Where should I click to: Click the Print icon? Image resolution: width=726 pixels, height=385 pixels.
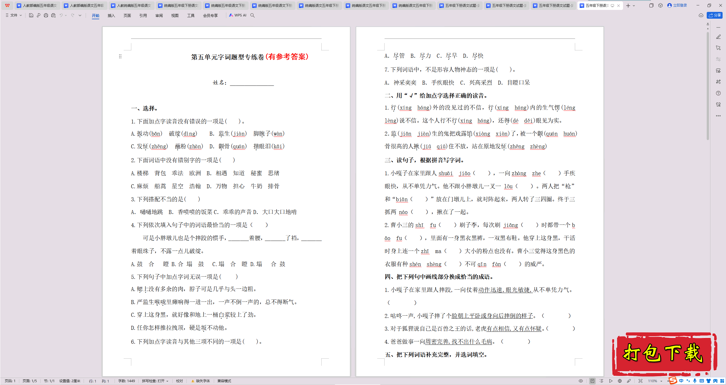46,15
